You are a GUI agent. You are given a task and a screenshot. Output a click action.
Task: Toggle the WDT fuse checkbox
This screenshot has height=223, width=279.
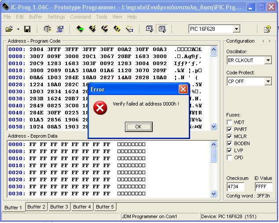click(229, 122)
